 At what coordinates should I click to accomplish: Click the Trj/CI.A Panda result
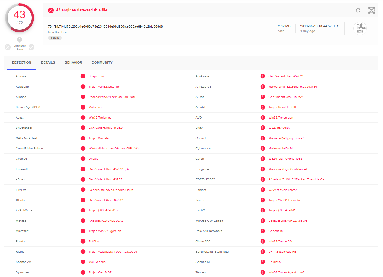click(x=94, y=242)
